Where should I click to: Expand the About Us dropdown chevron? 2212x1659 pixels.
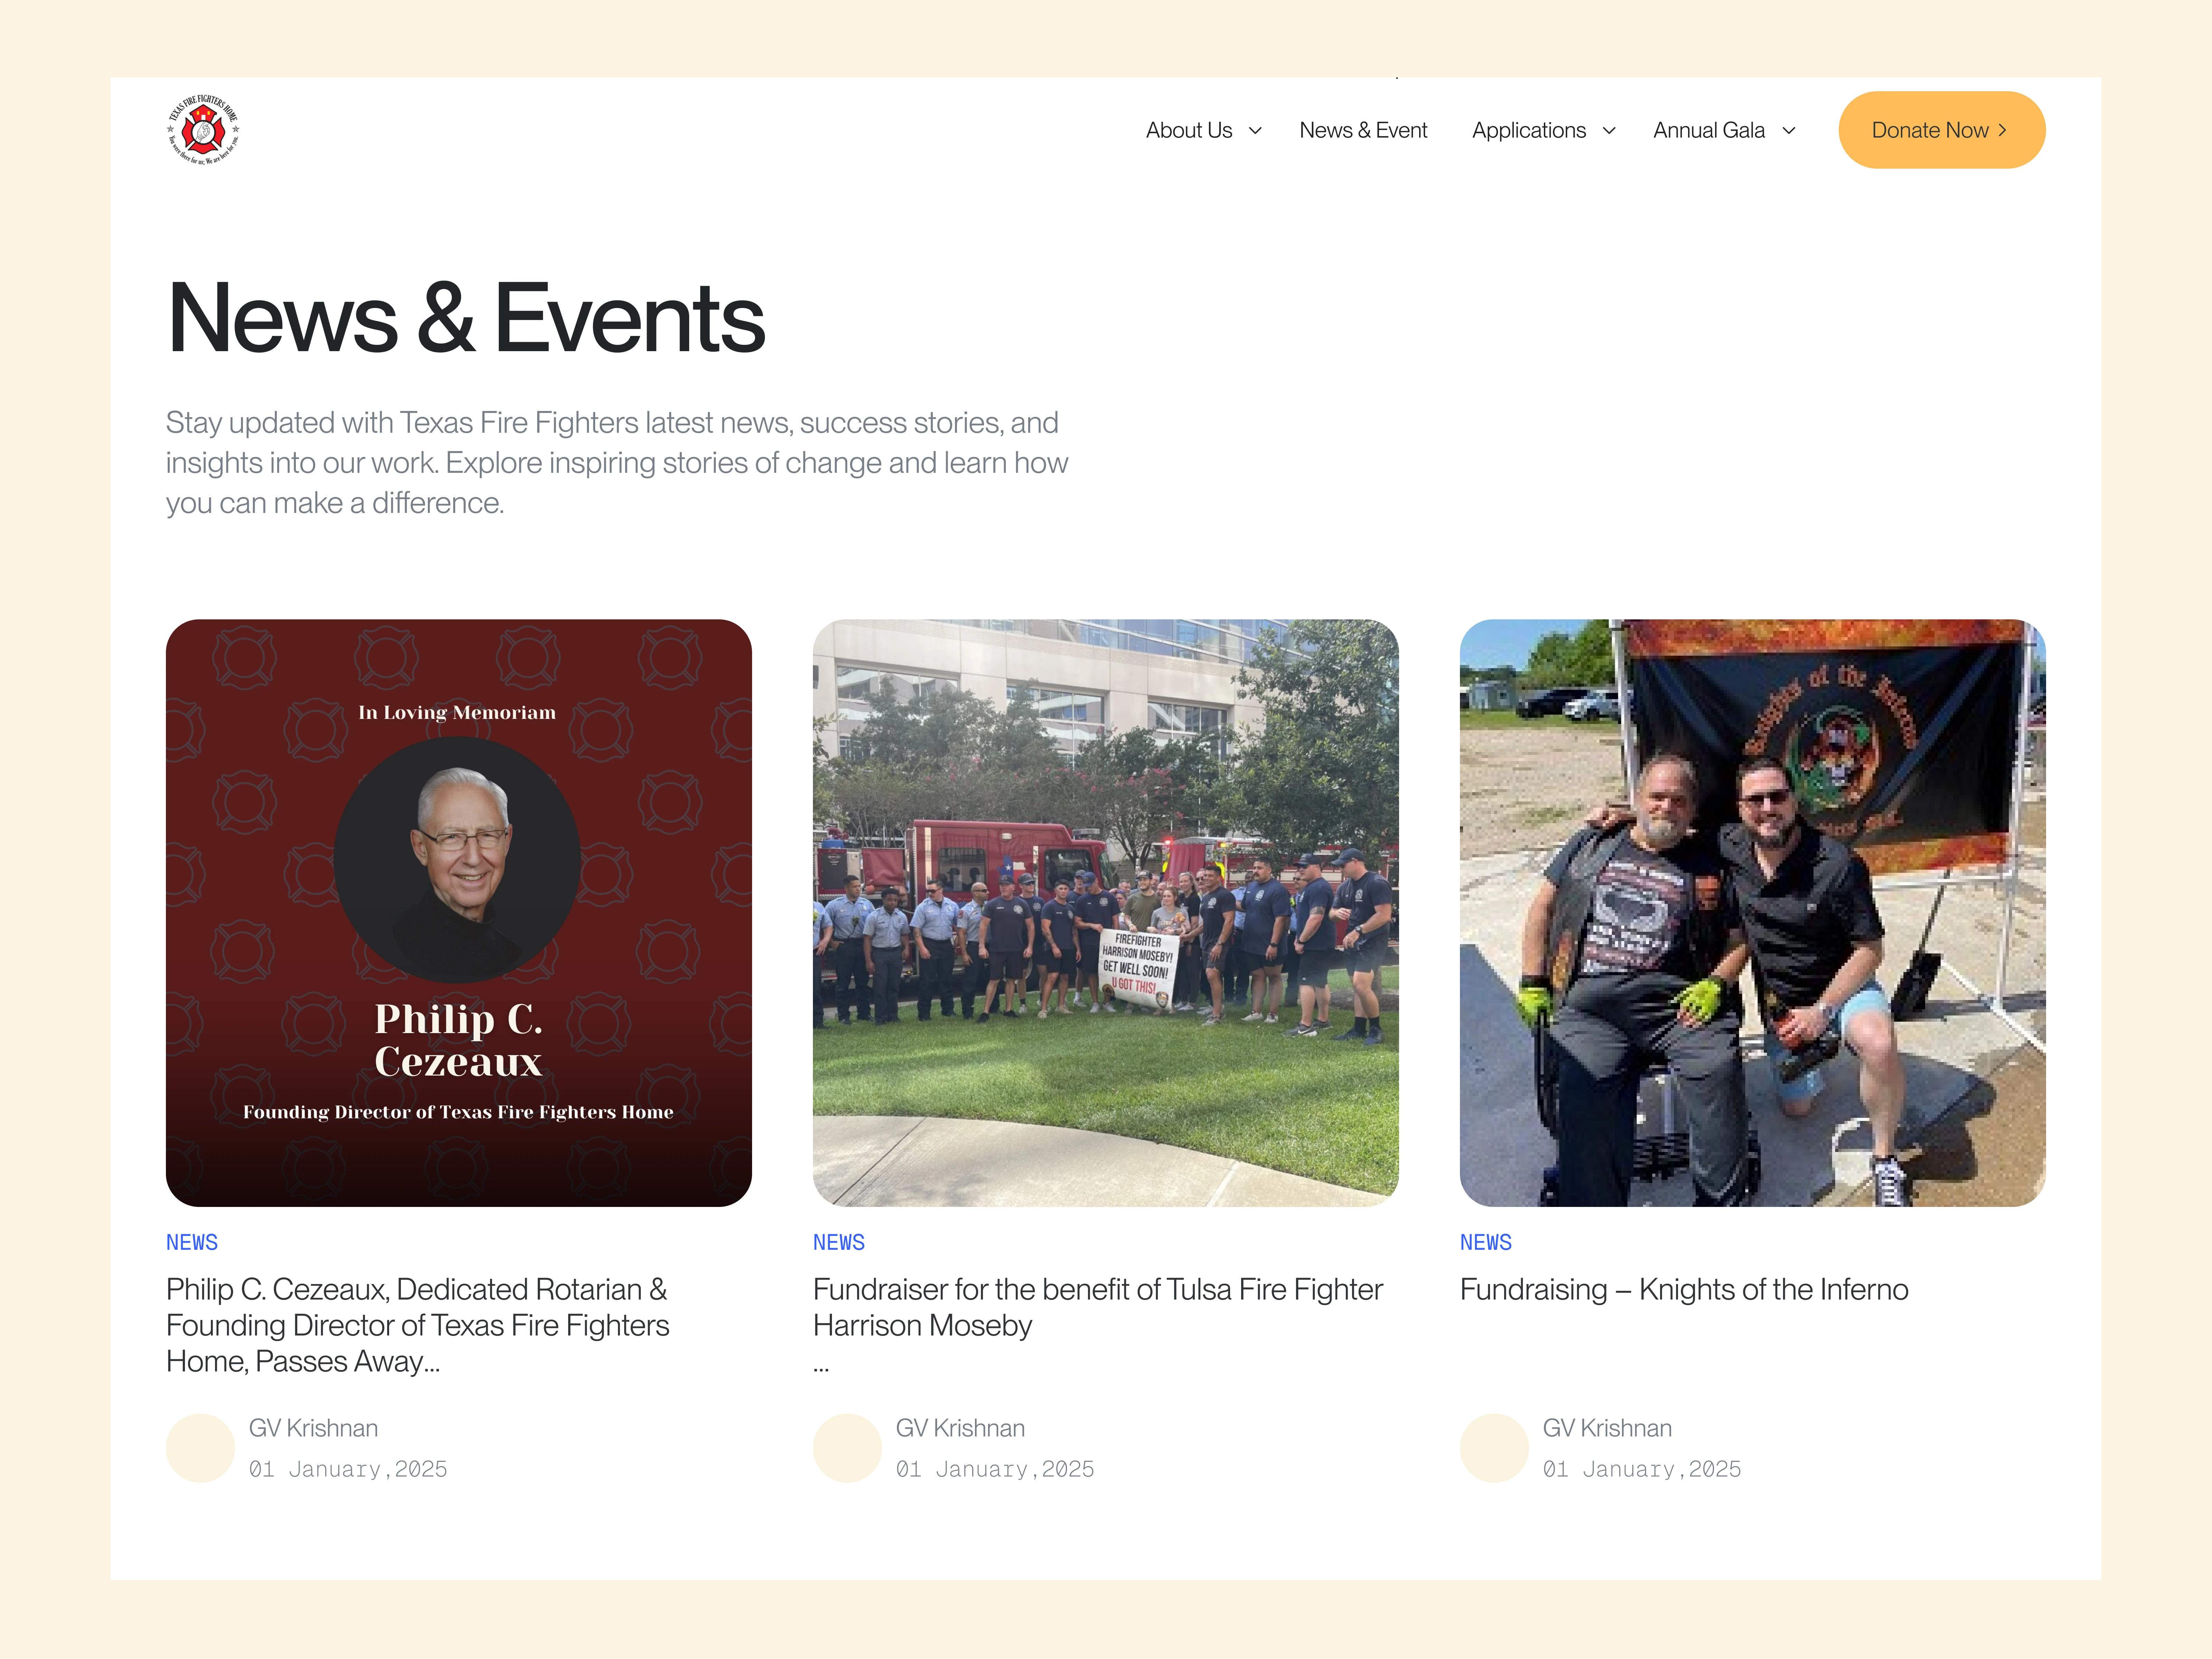point(1255,131)
